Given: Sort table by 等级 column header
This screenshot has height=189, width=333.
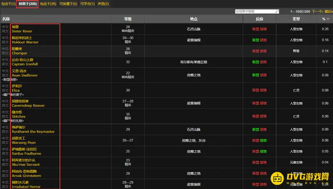Looking at the screenshot, I should point(128,19).
